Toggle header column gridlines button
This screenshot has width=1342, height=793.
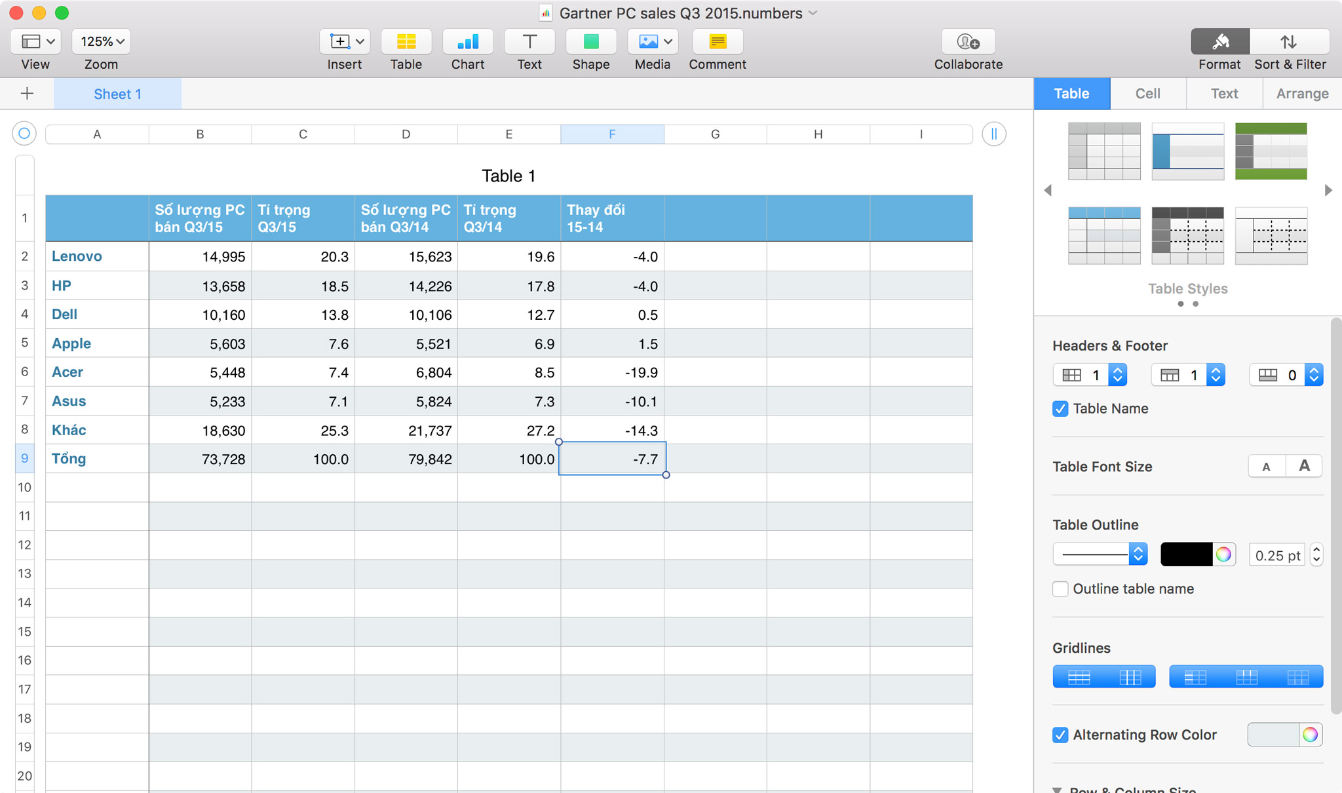1195,677
